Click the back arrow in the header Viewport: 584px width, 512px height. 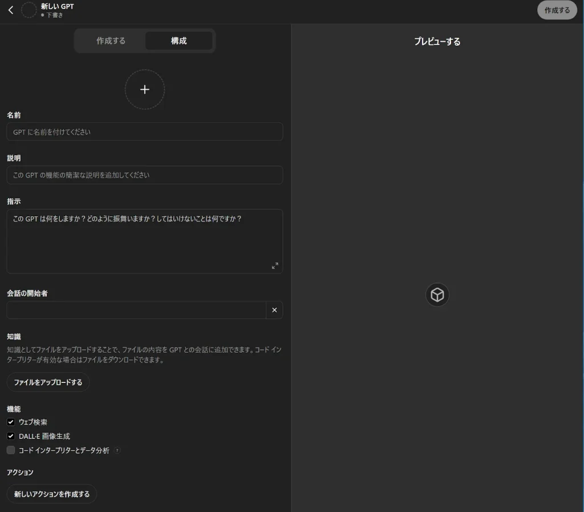point(10,10)
